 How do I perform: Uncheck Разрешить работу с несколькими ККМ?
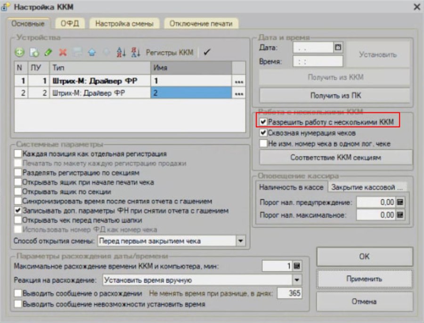pyautogui.click(x=263, y=122)
